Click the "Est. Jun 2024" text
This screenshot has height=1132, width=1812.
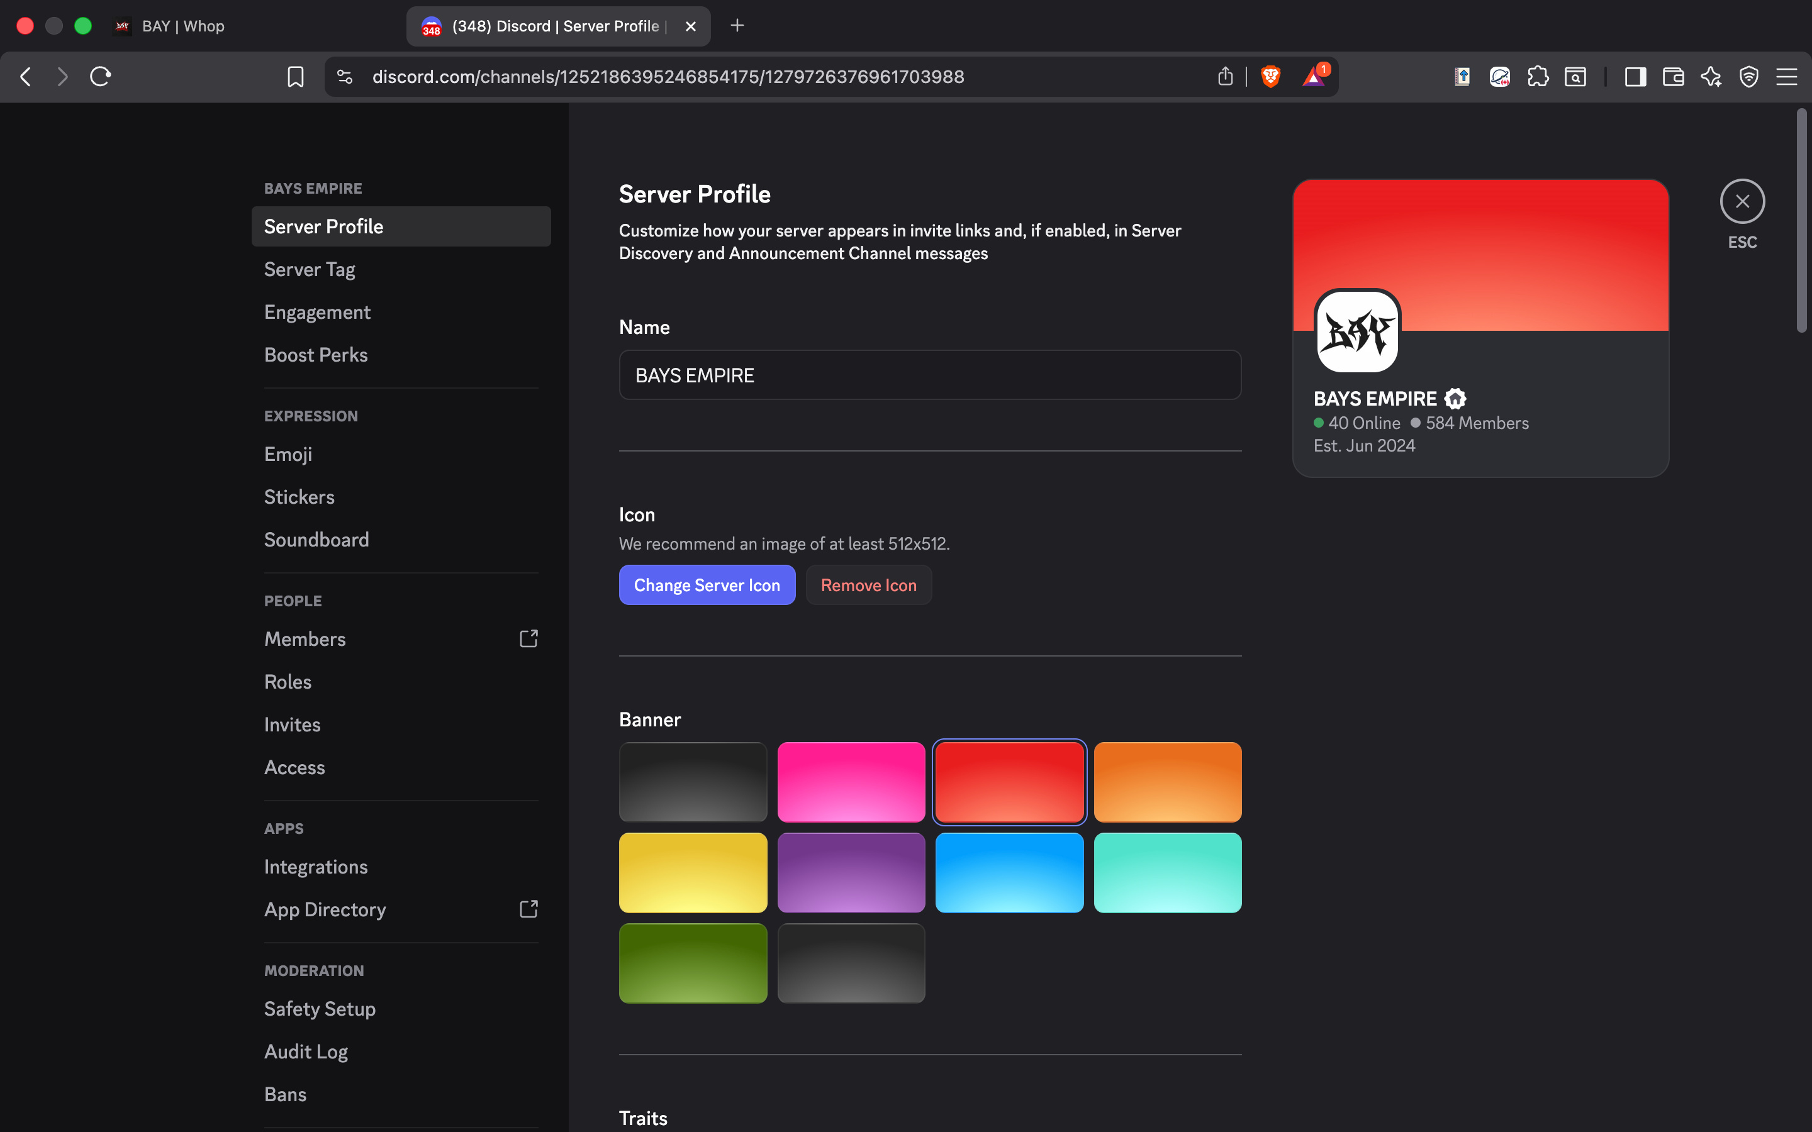pyautogui.click(x=1364, y=445)
